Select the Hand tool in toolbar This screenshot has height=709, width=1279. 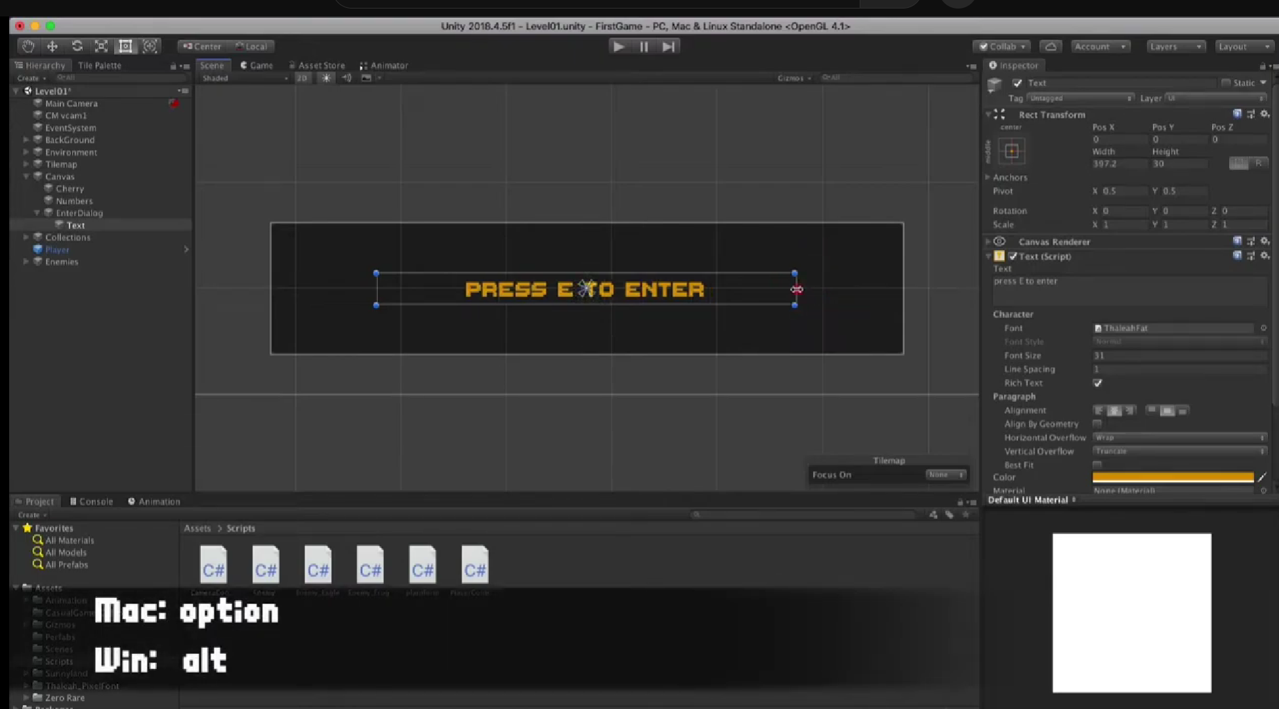click(x=28, y=46)
